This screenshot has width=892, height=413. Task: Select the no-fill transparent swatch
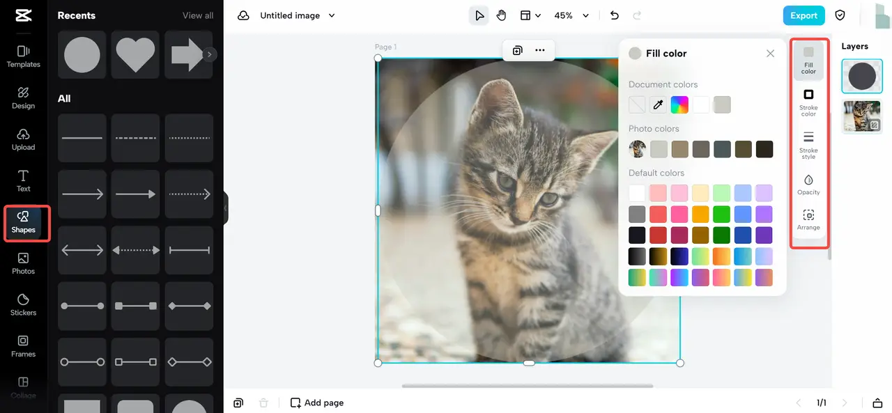click(x=637, y=104)
